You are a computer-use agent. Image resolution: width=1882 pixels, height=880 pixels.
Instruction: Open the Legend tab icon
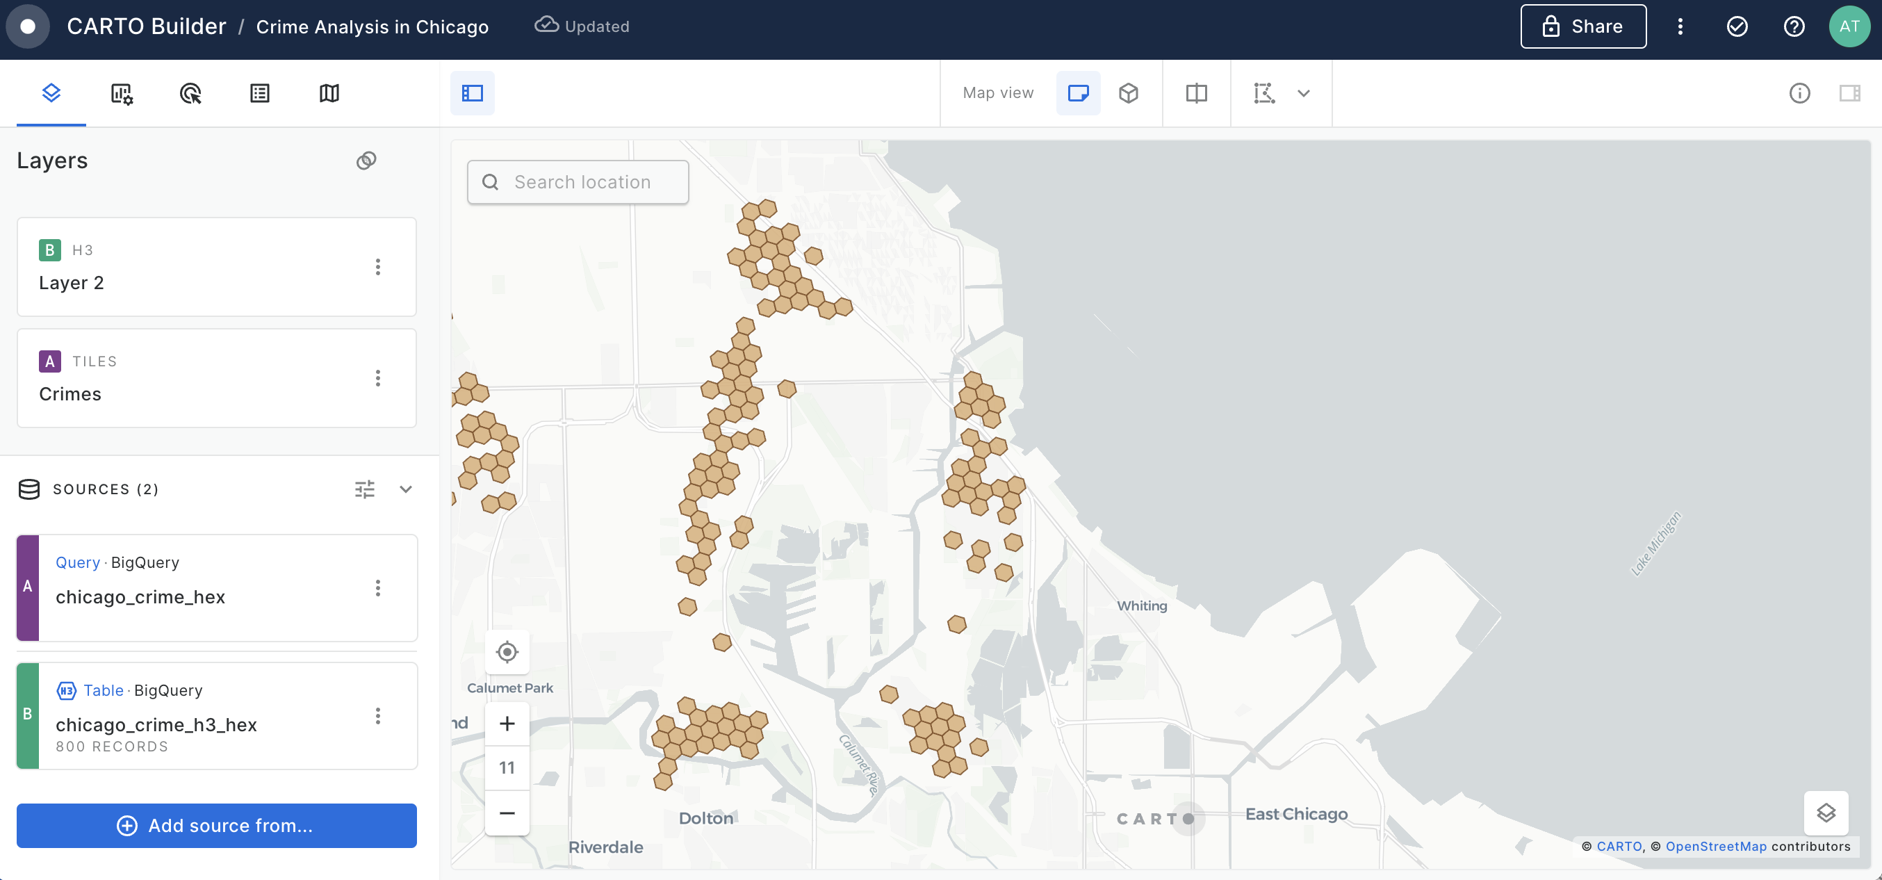(260, 93)
